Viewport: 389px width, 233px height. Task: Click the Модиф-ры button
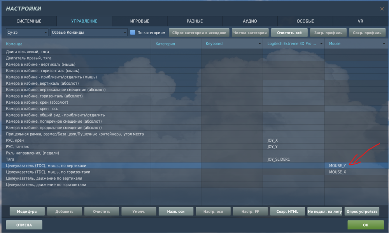point(27,212)
